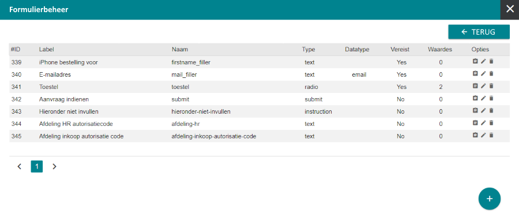Delete the iPhone bestelling voor field
Screen dimensions: 519x213
491,61
